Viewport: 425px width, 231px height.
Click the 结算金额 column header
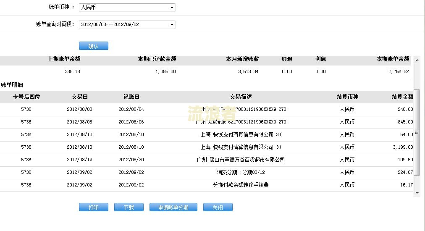(x=402, y=97)
